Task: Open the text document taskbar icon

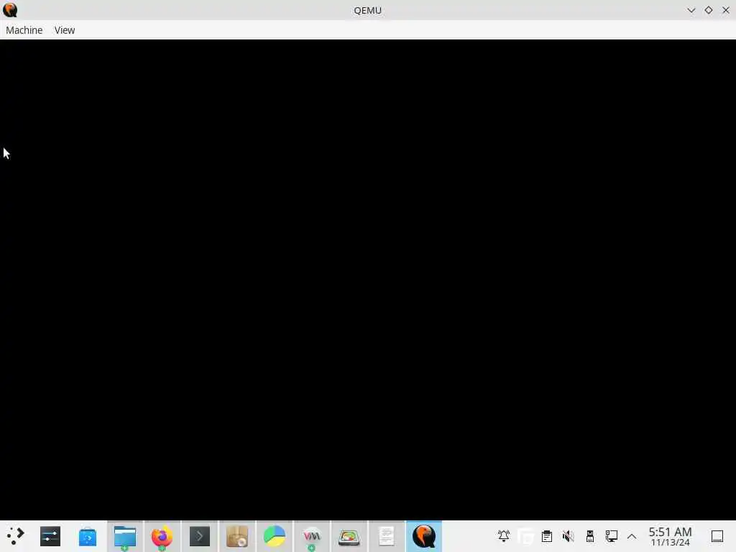Action: click(x=386, y=536)
